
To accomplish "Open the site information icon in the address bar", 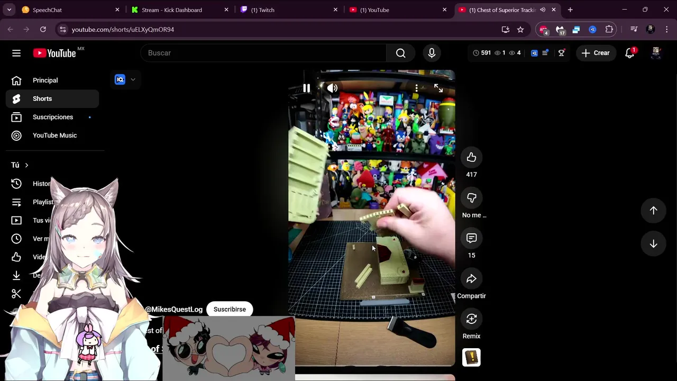I will click(62, 30).
